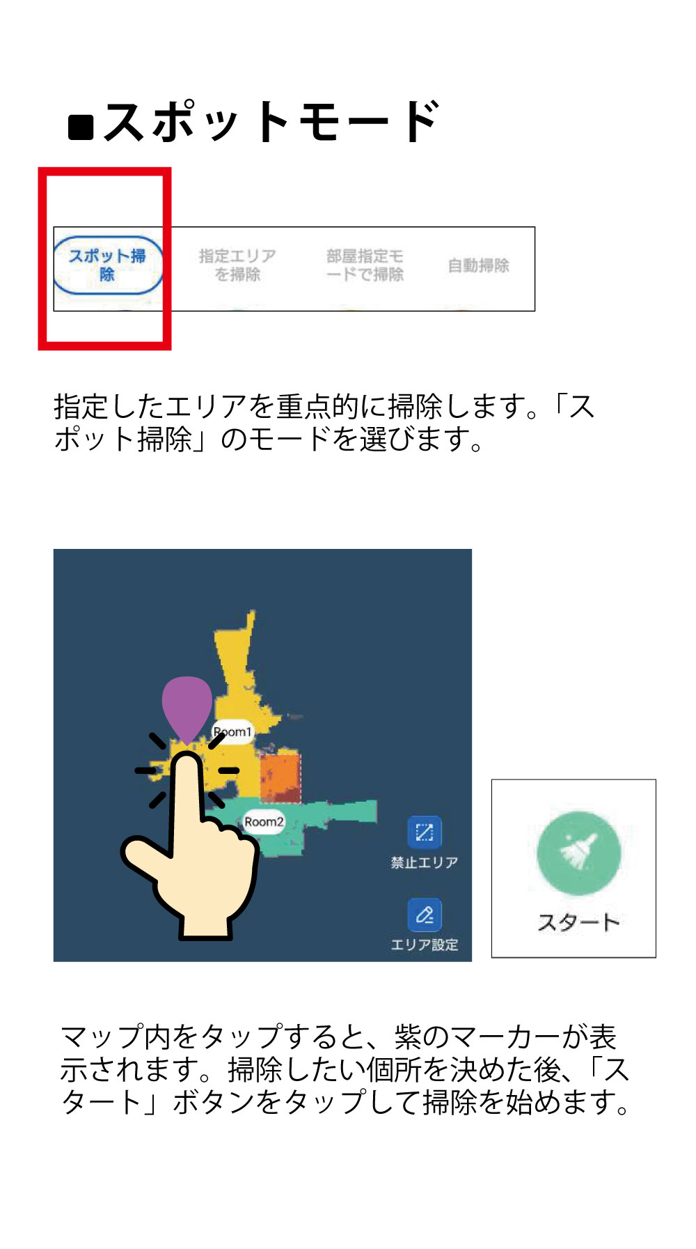Click the スタート label text
Screen dimensions: 696x1249
(x=578, y=923)
